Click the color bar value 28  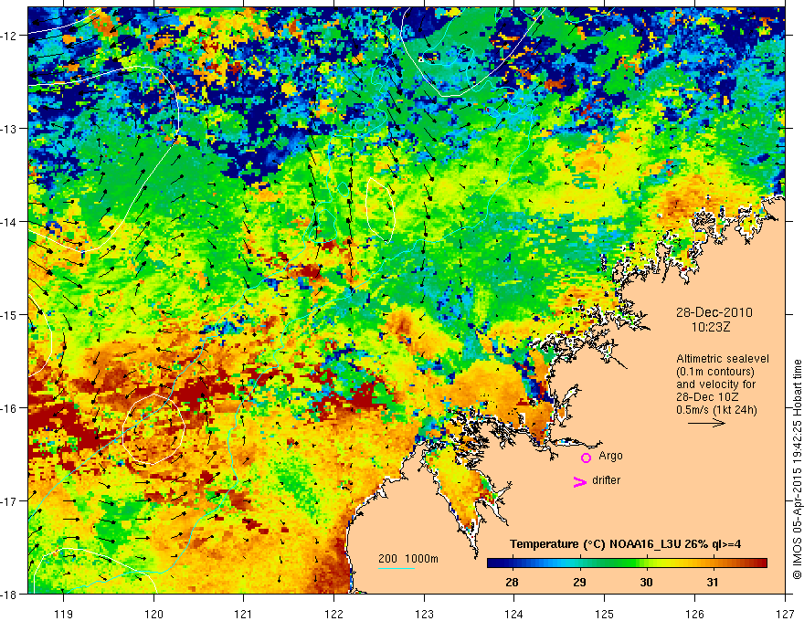(x=512, y=582)
